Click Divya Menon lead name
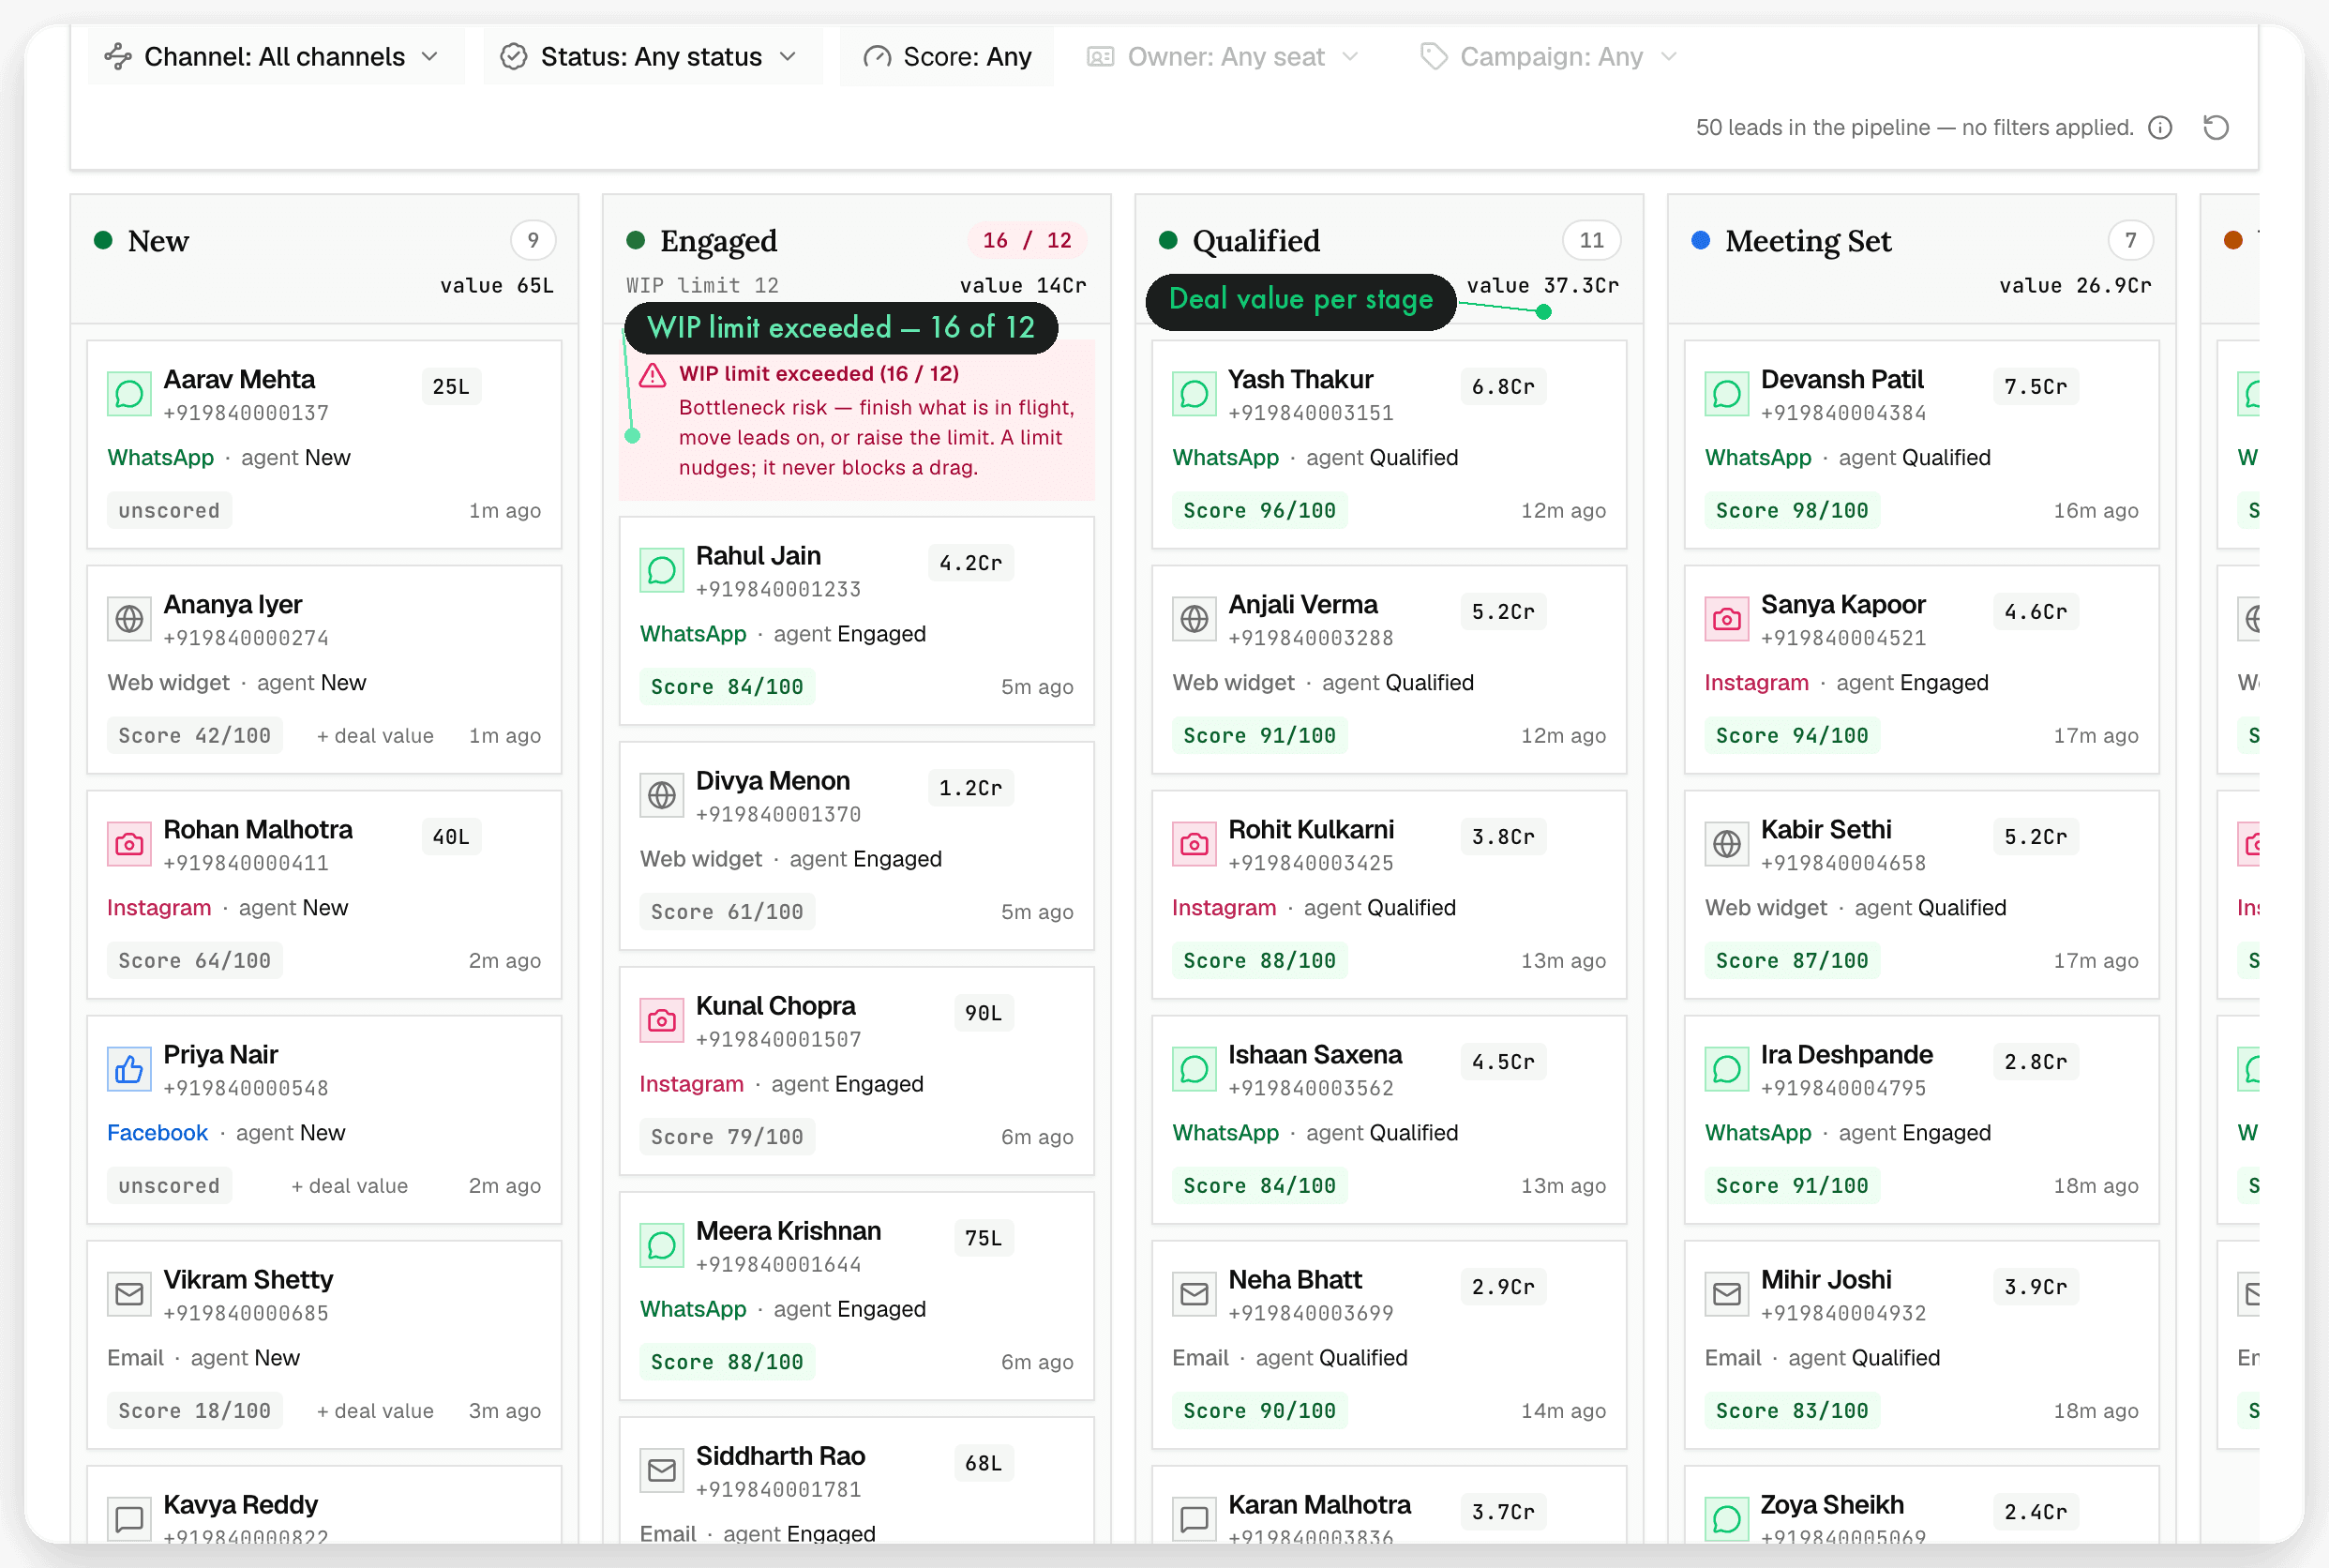This screenshot has height=1568, width=2329. click(x=773, y=781)
